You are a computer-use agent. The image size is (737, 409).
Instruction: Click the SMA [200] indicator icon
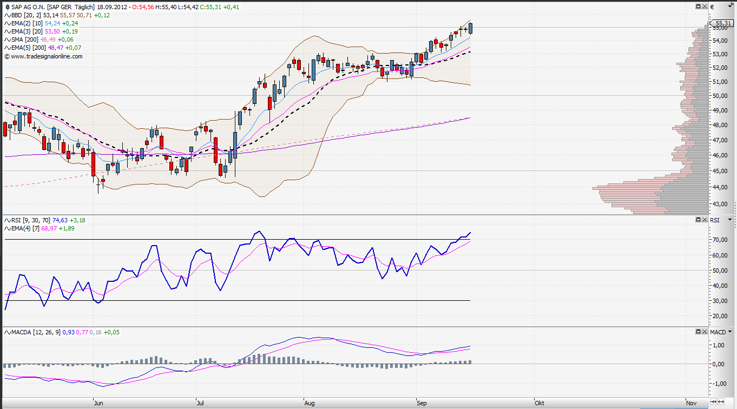pyautogui.click(x=7, y=39)
